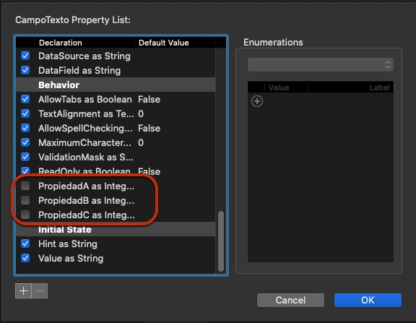Screen dimensions: 416x323
Task: Click the plus icon to add property
Action: 23,291
